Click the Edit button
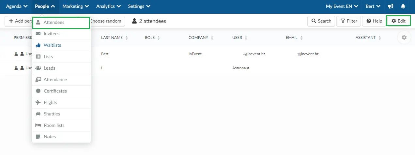 coord(398,21)
